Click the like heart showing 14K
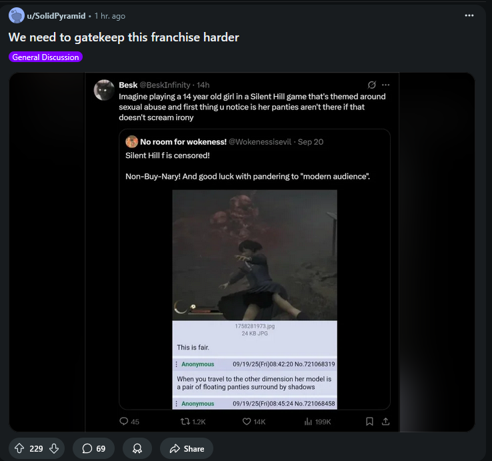This screenshot has height=461, width=492. (247, 422)
